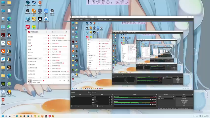Adjust the 麦克风/Aux volume slider

(x=133, y=99)
